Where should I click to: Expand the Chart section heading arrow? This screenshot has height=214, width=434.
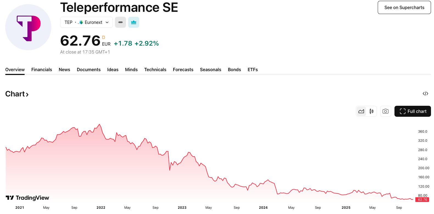pos(27,95)
